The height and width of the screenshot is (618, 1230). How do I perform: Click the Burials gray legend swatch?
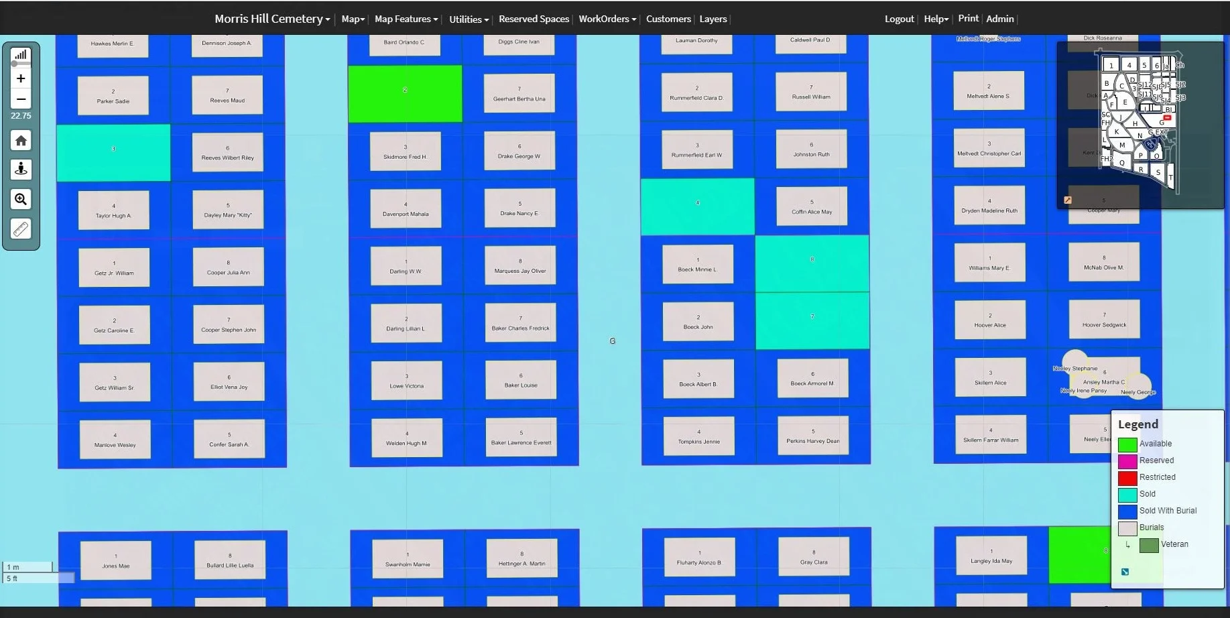tap(1127, 528)
